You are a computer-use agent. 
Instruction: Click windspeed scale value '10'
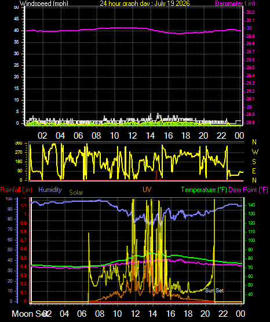click(16, 100)
